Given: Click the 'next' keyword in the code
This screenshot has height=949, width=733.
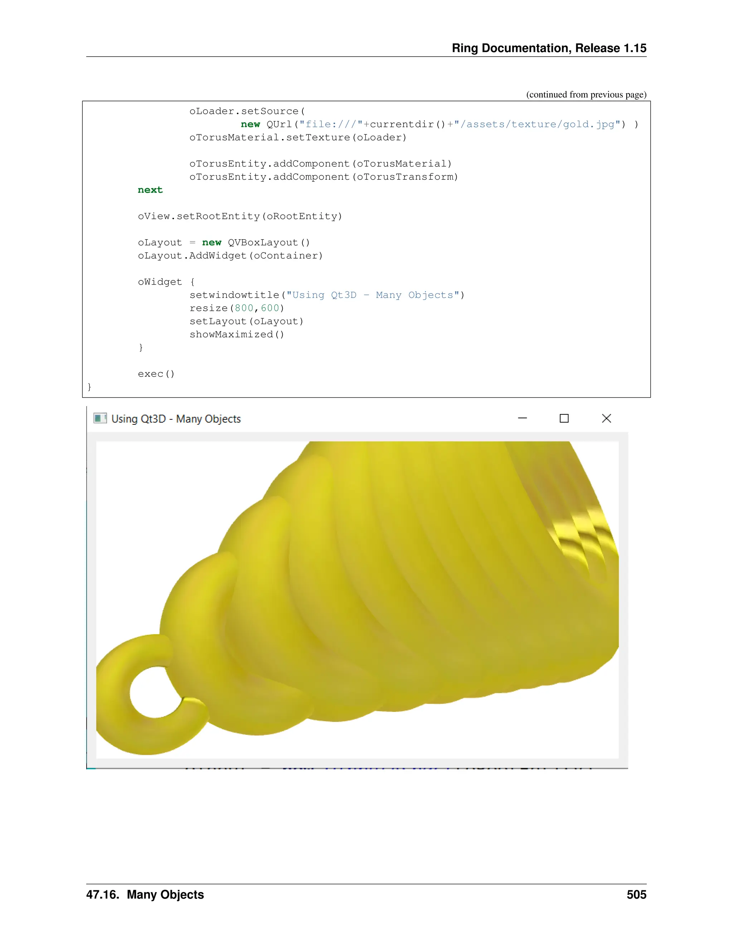Looking at the screenshot, I should (x=150, y=190).
